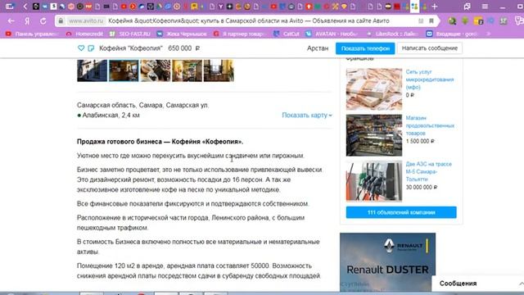
Task: Open the Homecredit bookmark
Action: click(x=85, y=34)
